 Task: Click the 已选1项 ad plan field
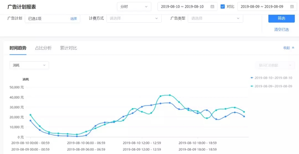point(52,19)
